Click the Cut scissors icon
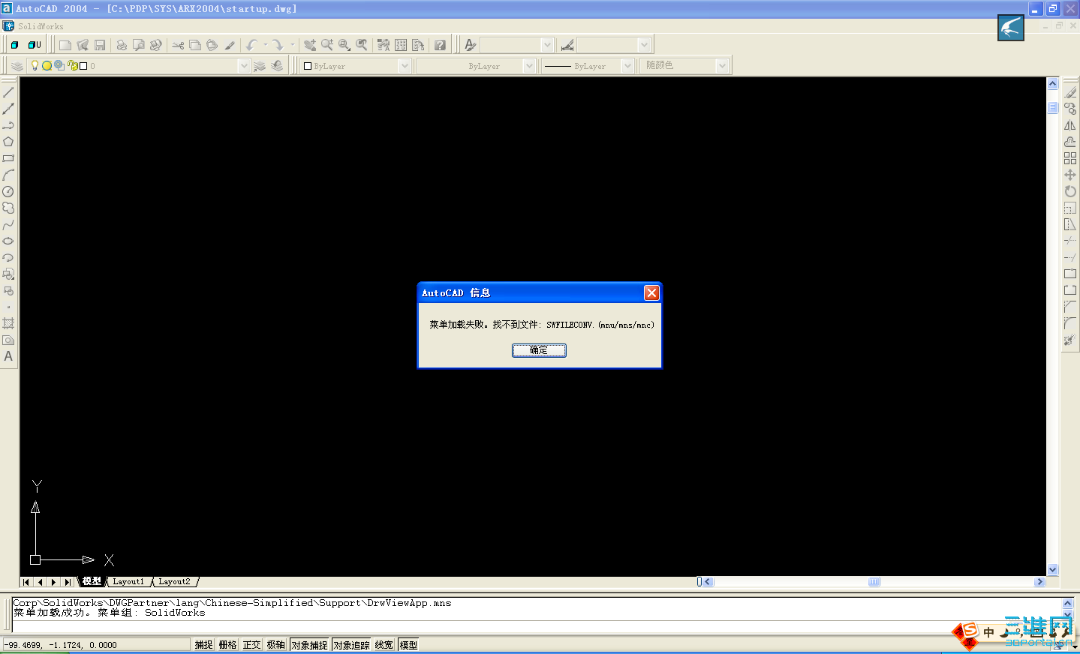This screenshot has height=654, width=1080. pyautogui.click(x=178, y=45)
